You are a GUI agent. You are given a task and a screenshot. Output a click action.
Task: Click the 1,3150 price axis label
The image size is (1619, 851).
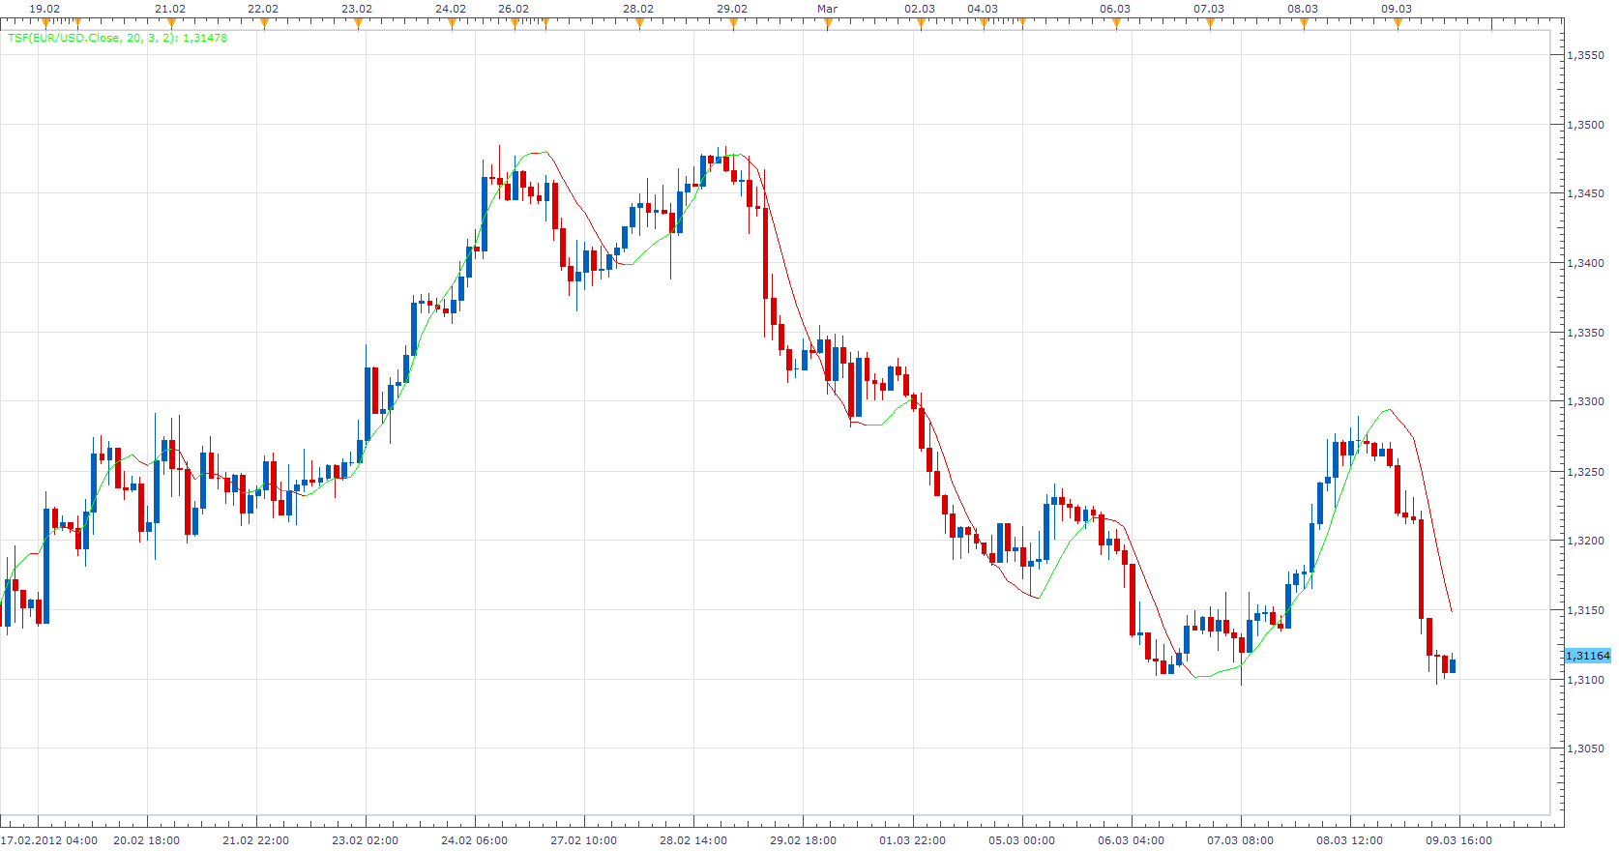1585,610
